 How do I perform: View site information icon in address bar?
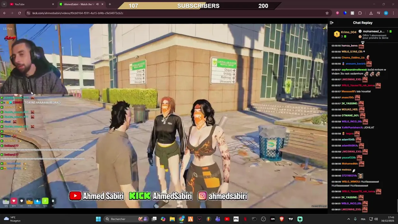tap(28, 13)
